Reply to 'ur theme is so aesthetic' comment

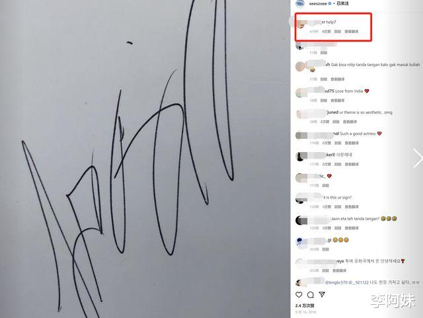(x=336, y=122)
